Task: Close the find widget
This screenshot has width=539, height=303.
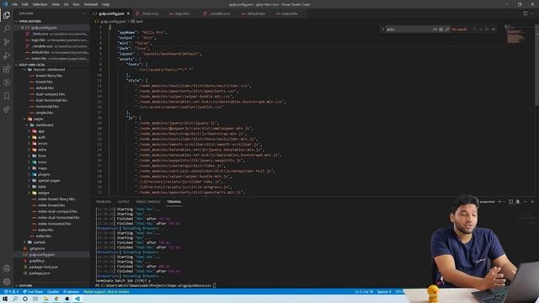Action: [x=494, y=29]
